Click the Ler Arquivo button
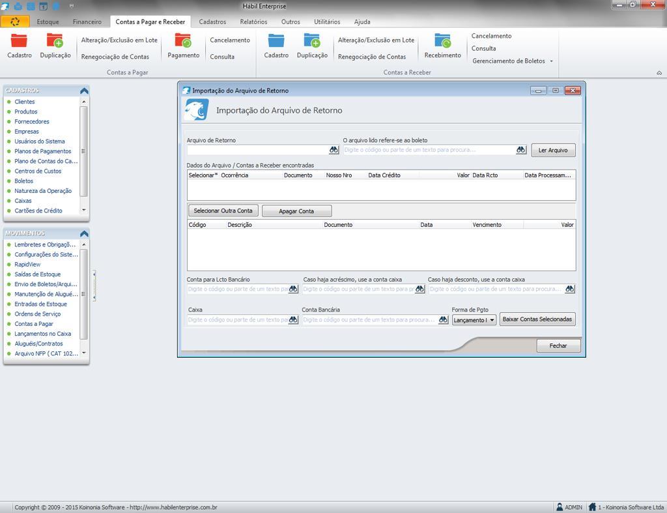The width and height of the screenshot is (667, 513). coord(553,151)
